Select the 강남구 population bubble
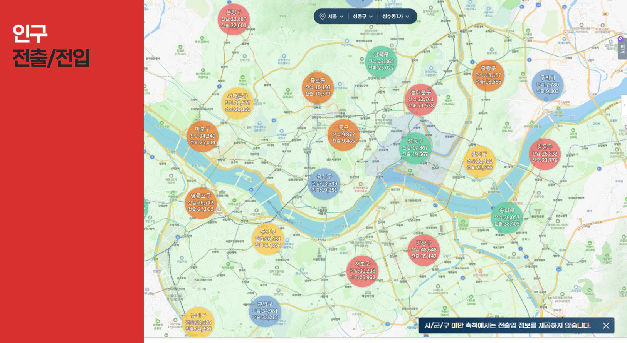This screenshot has width=627, height=343. point(424,250)
